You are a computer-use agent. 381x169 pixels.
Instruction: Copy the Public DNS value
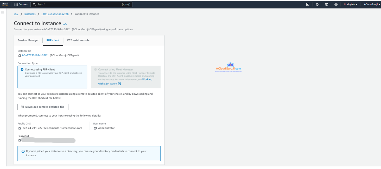point(20,128)
